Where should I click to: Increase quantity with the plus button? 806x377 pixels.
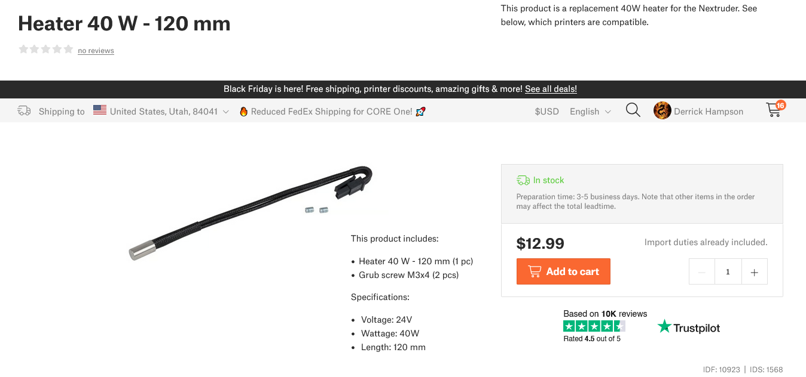coord(754,272)
